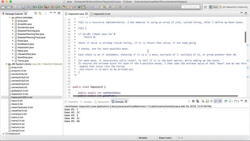Viewport: 250px width, 141px height.
Task: Run the program with green play icon
Action: [x=40, y=7]
